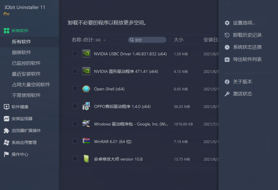This screenshot has height=190, width=278.
Task: Sort by the 大小 column header
Action: pos(178,40)
